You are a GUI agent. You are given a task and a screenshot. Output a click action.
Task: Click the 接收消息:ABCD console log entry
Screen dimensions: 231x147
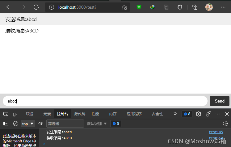59,138
